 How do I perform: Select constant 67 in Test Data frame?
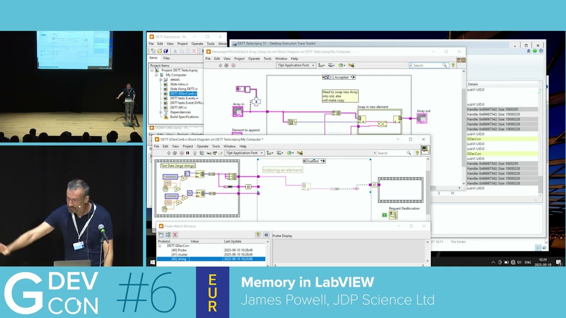pos(187,174)
